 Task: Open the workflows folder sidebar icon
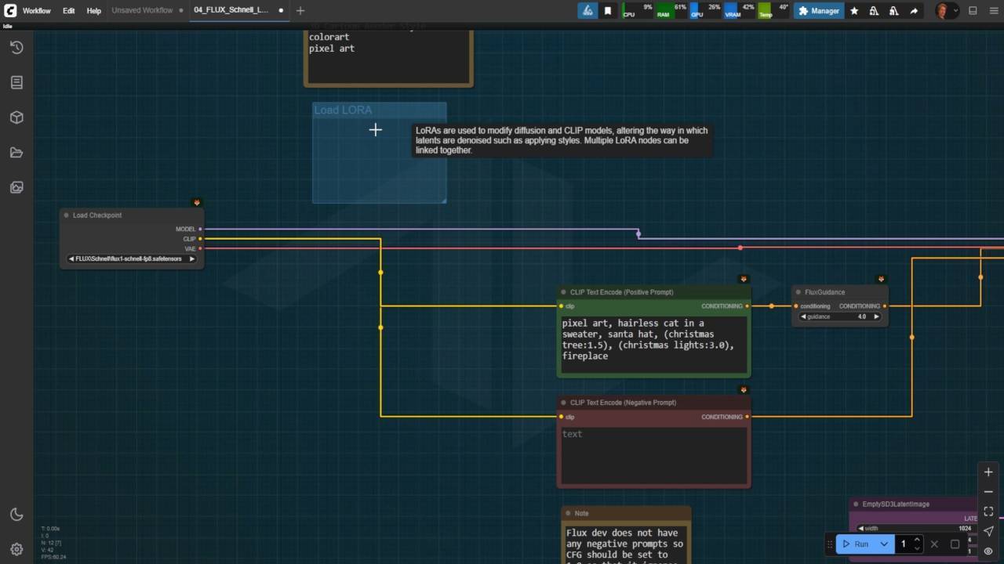click(16, 153)
